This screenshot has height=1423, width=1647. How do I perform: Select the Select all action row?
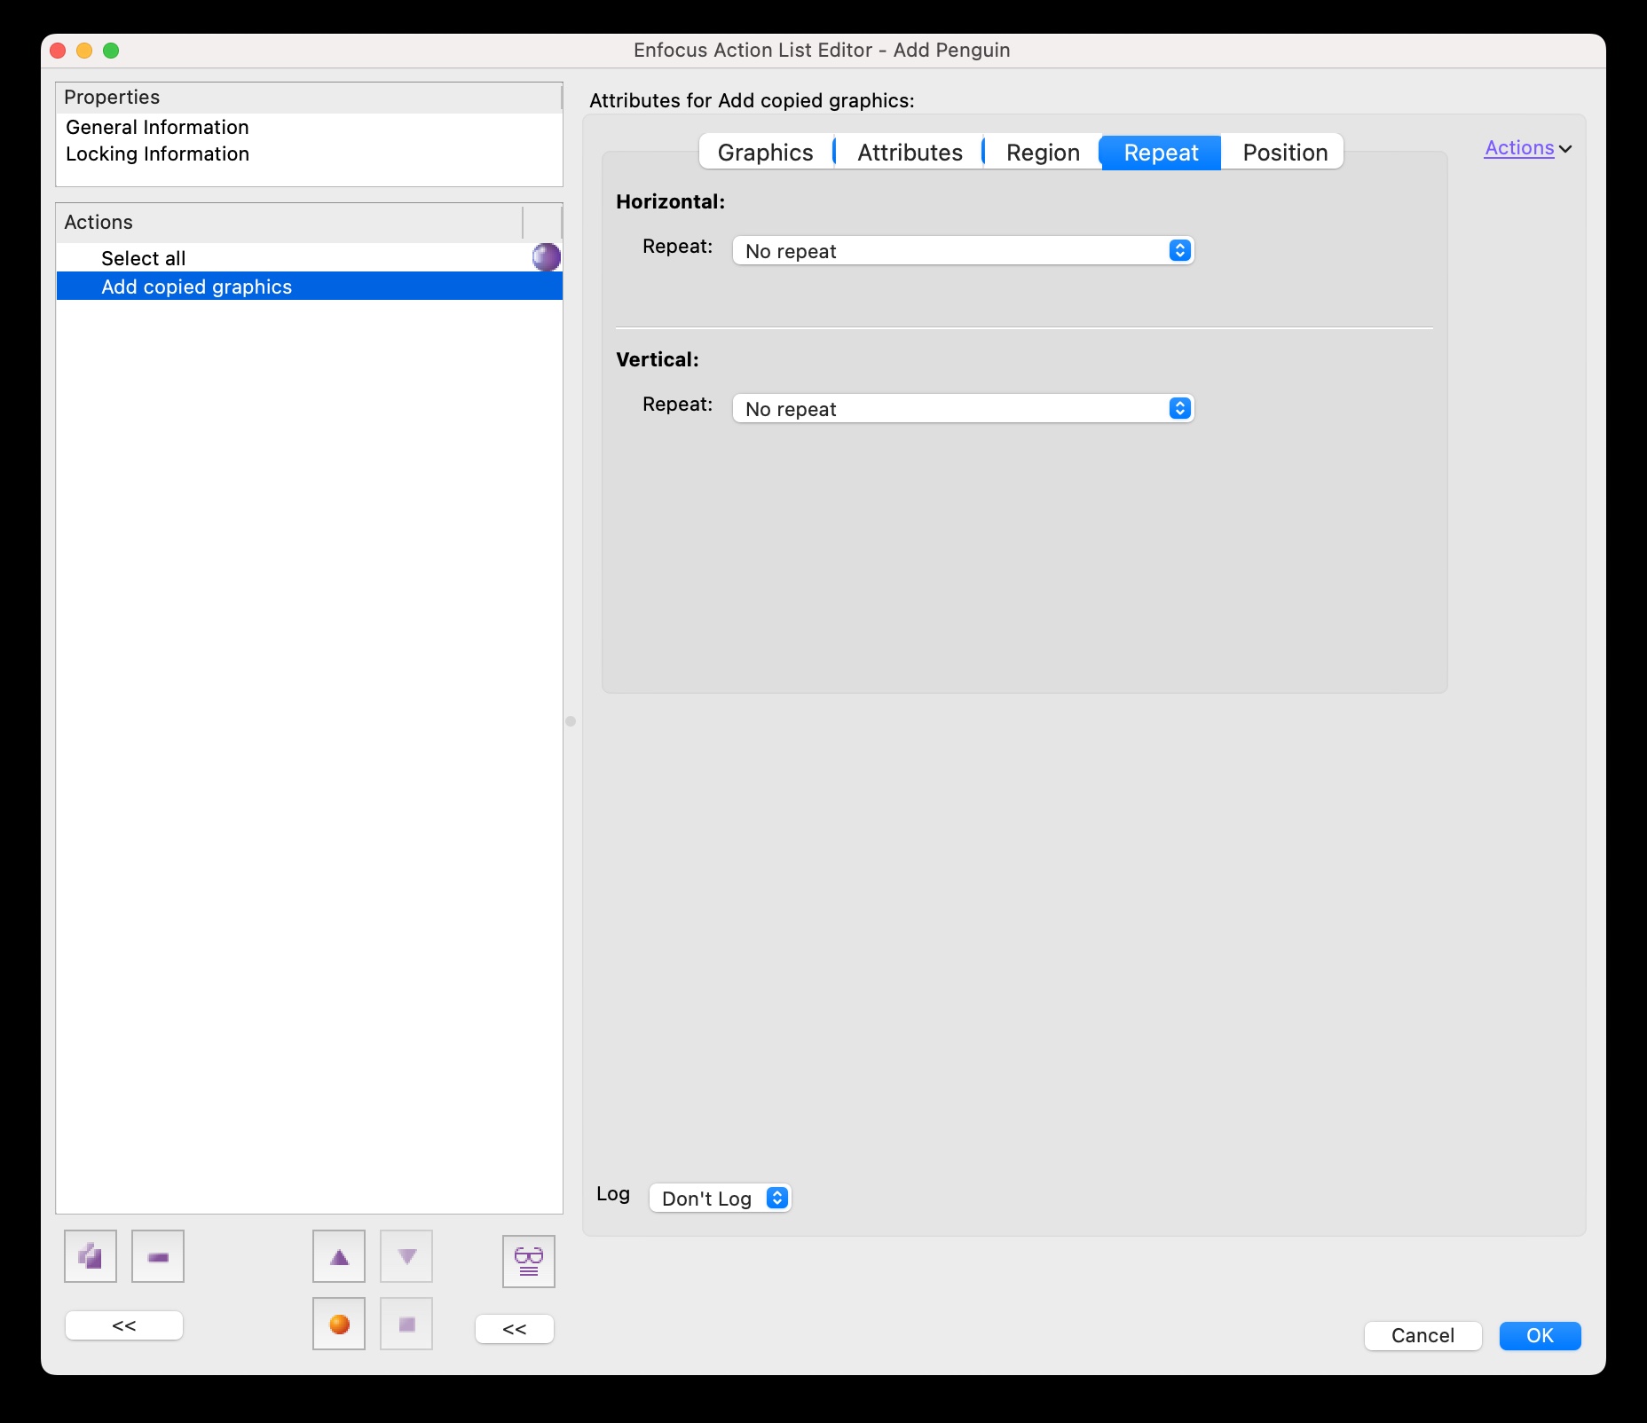[309, 258]
